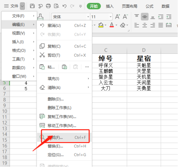
Task: Select 定位(G)... menu item
Action: 64,154
